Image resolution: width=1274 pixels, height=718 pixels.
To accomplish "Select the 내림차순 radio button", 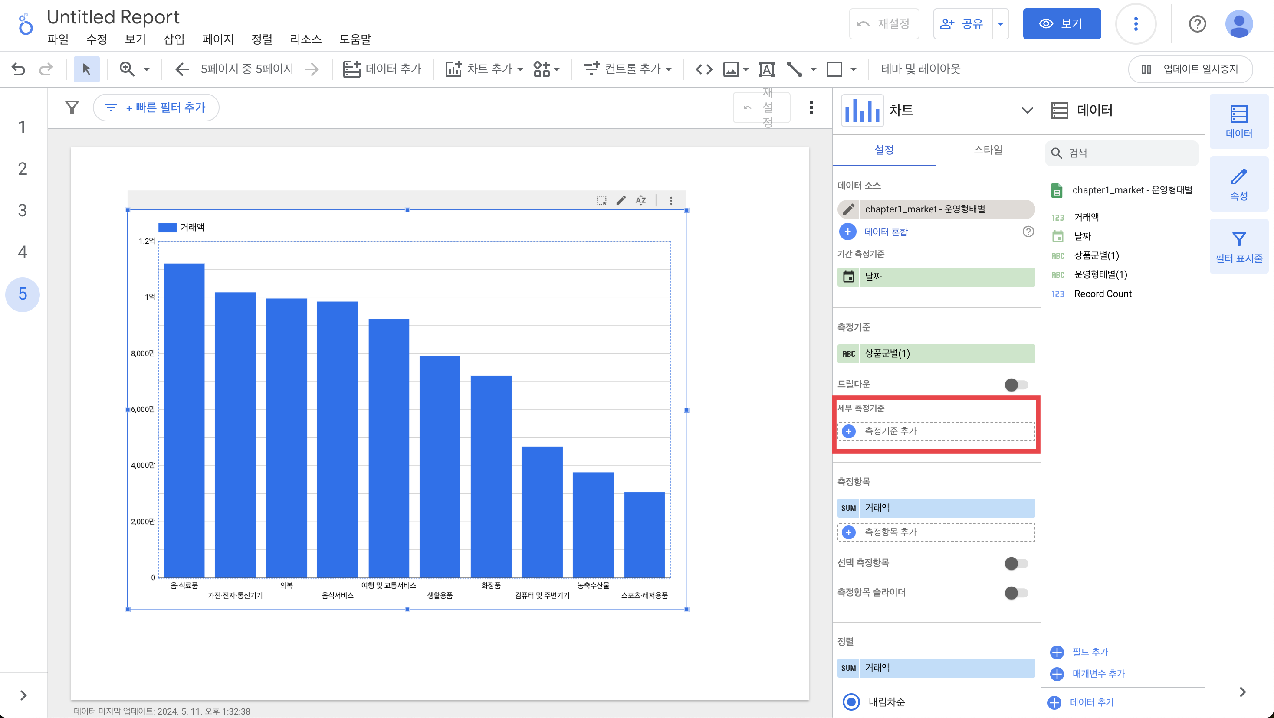I will (851, 701).
